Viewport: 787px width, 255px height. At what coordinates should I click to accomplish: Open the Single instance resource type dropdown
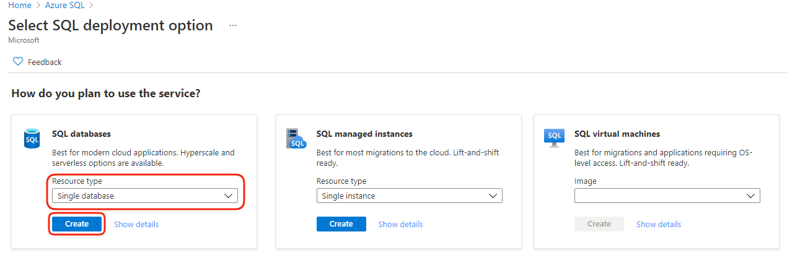pos(410,196)
